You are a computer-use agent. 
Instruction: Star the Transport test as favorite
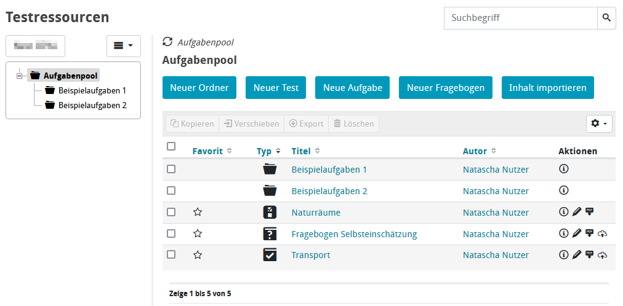coord(198,255)
